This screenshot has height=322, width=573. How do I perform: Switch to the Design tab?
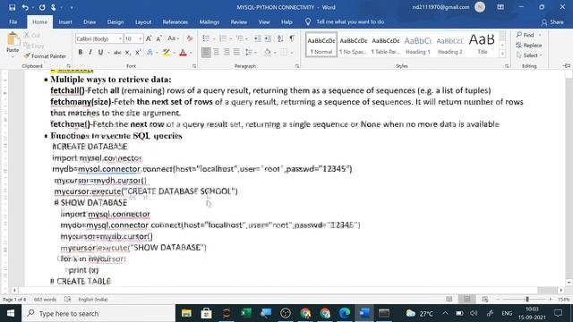pos(115,21)
